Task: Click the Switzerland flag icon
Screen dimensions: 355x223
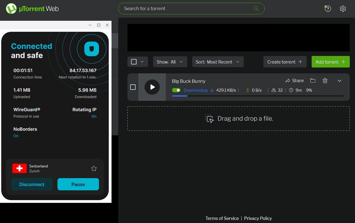Action: [19, 168]
